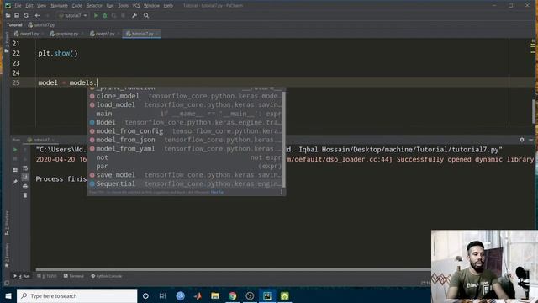Hide the Run panel with minimize icon
The width and height of the screenshot is (538, 303).
pos(530,140)
